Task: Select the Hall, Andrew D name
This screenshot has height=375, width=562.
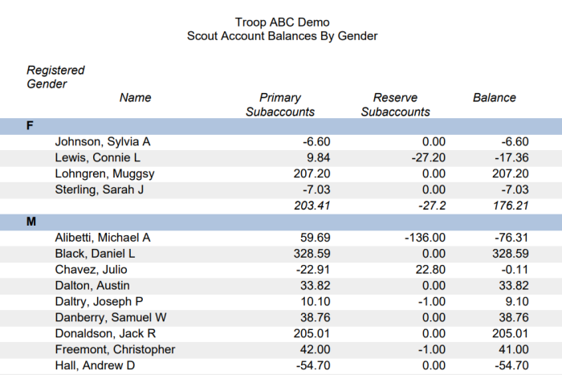Action: (x=95, y=365)
